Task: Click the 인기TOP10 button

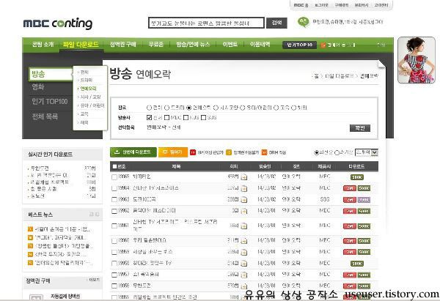Action: tap(299, 45)
